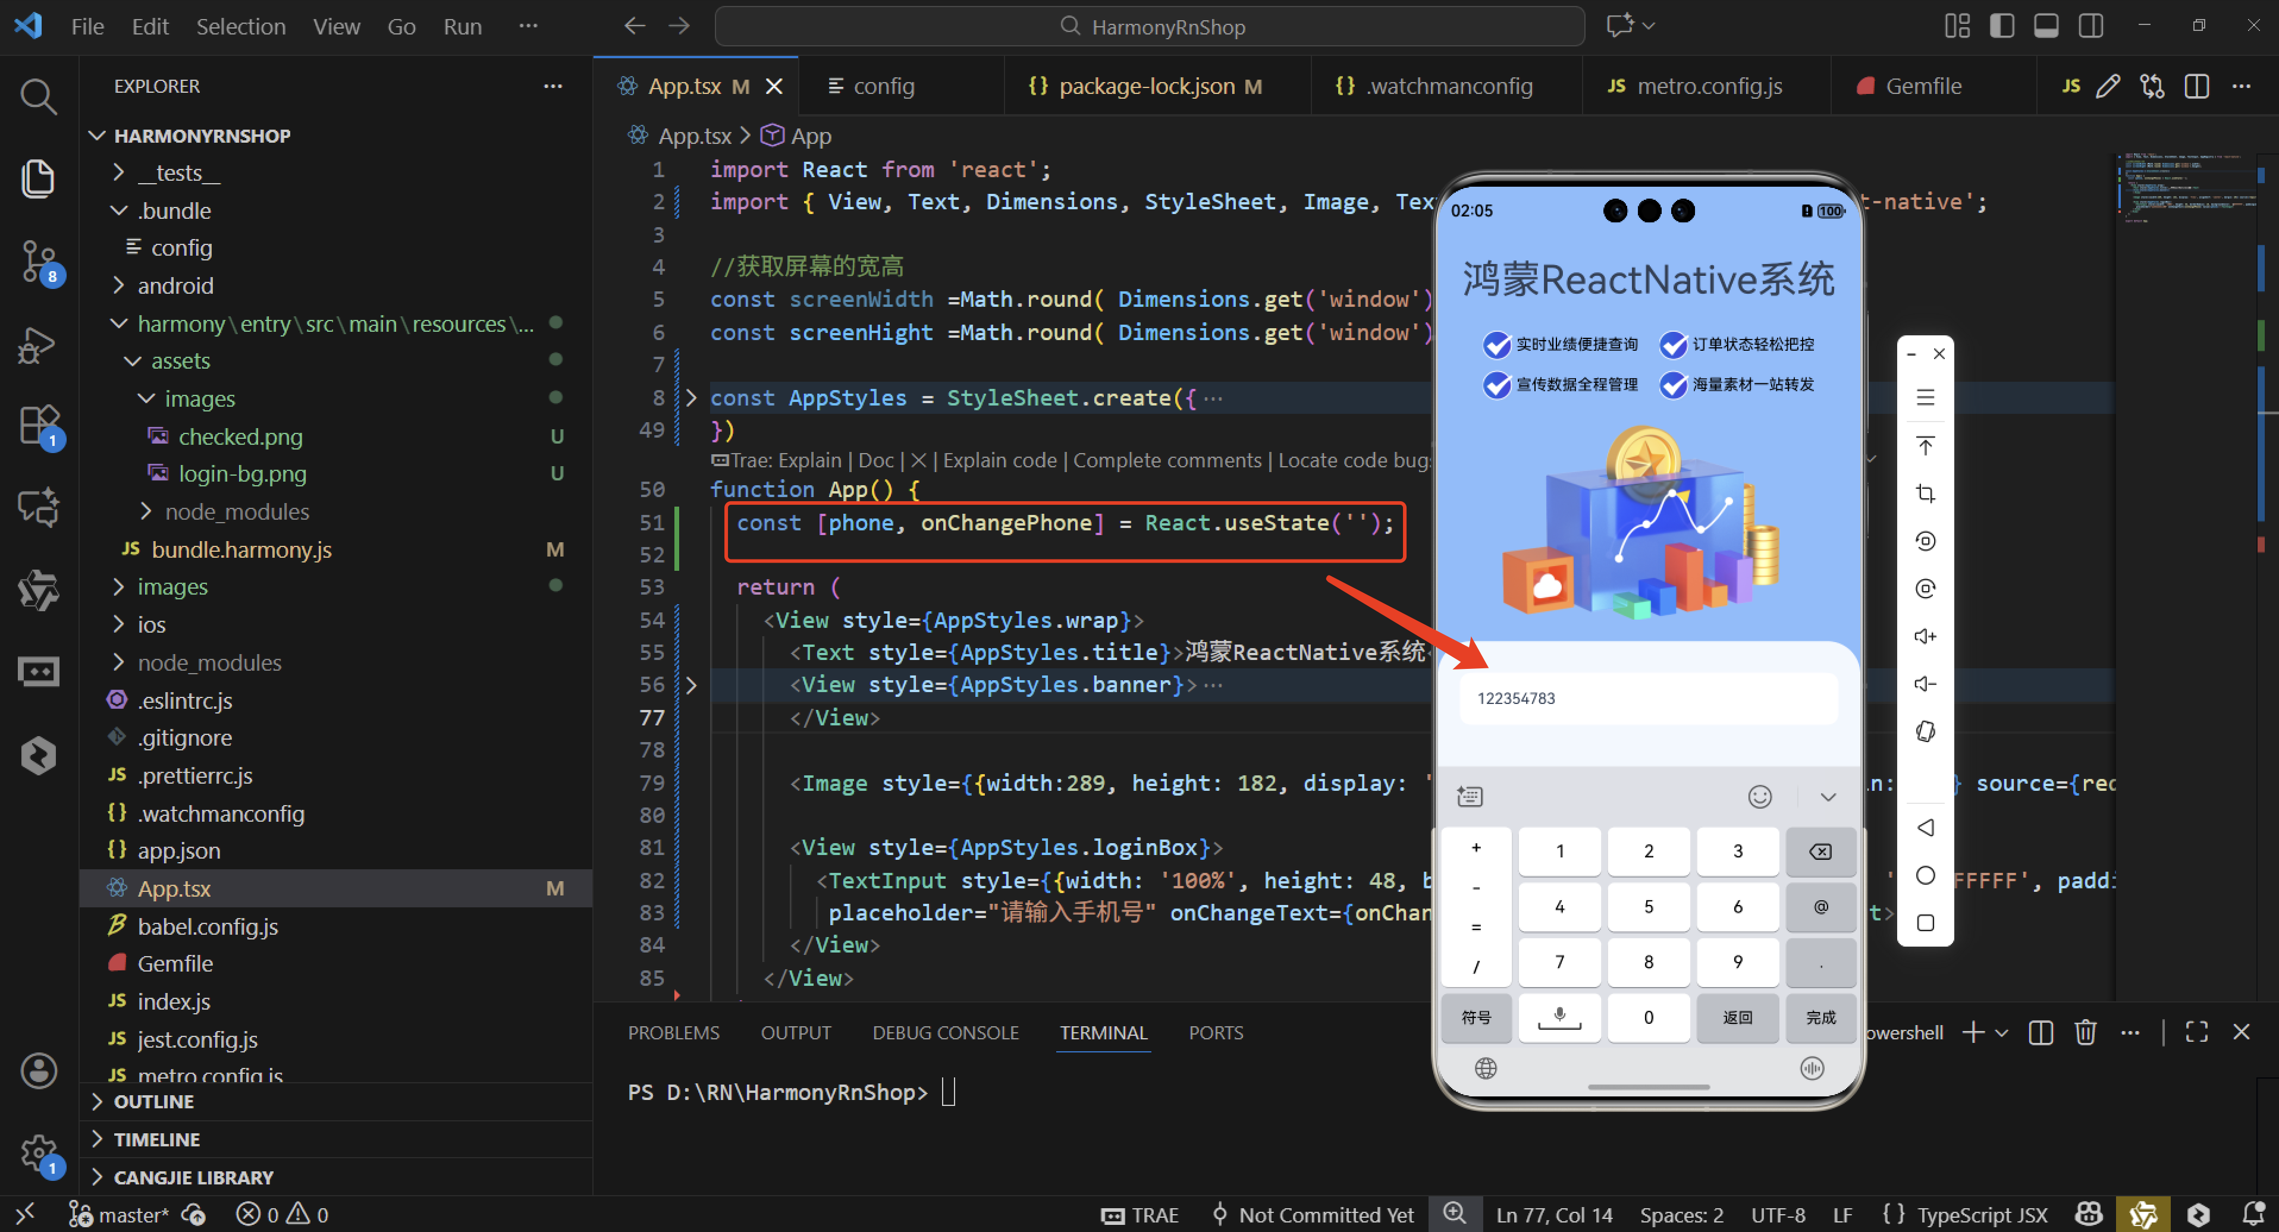Screen dimensions: 2279x1232
Task: Close the App.tsx editor tab
Action: pos(774,86)
